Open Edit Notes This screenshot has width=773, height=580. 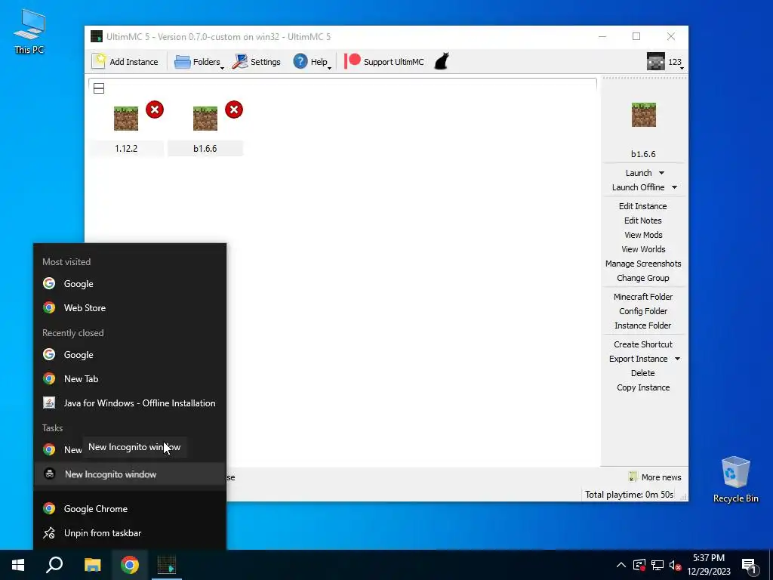pyautogui.click(x=643, y=221)
